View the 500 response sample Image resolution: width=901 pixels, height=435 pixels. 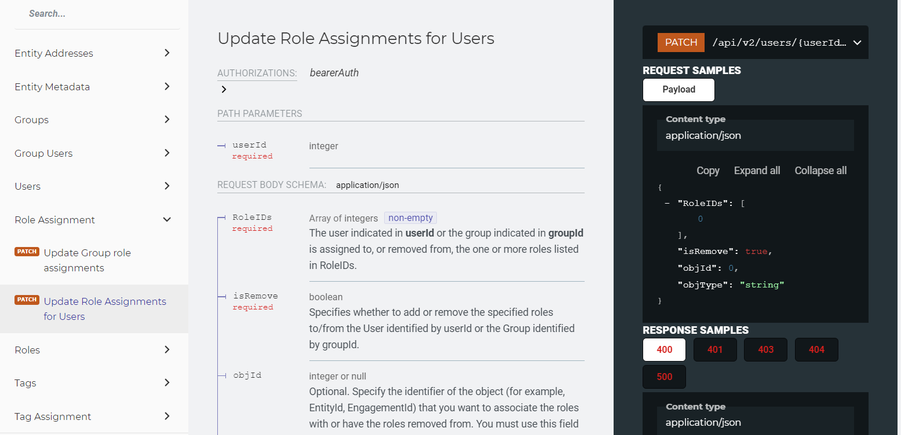pos(663,377)
